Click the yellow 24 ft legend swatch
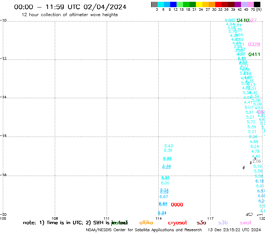The width and height of the screenshot is (265, 233). (x=199, y=4)
